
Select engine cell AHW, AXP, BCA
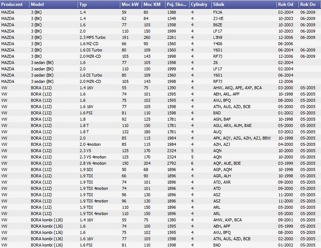[228, 220]
